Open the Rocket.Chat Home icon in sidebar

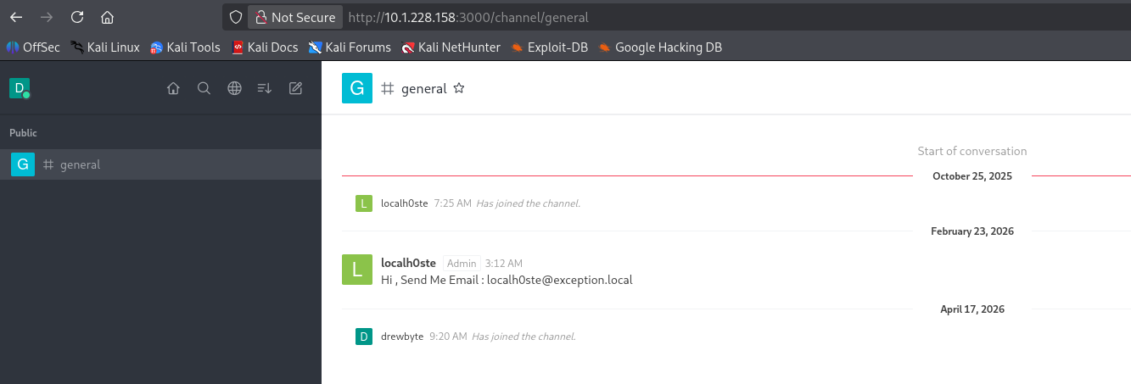[173, 88]
